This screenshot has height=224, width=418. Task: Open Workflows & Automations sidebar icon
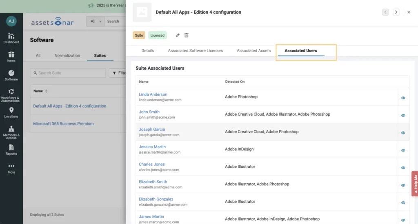11,94
